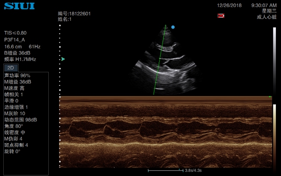The height and width of the screenshot is (176, 281).
Task: Click the small green marker above M-mode trace
Action: tap(270, 97)
